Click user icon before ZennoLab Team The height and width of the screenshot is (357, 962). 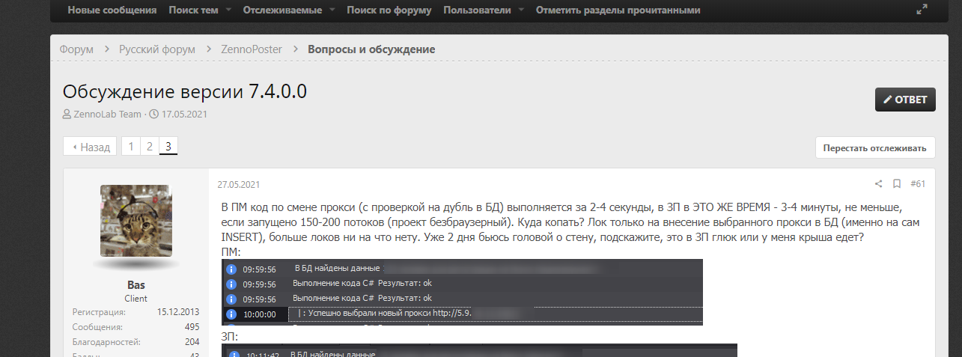[67, 115]
